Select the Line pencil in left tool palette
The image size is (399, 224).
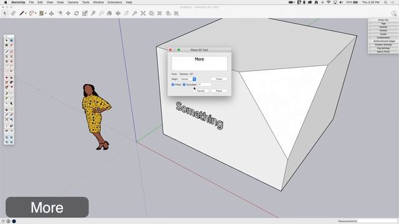click(x=7, y=52)
